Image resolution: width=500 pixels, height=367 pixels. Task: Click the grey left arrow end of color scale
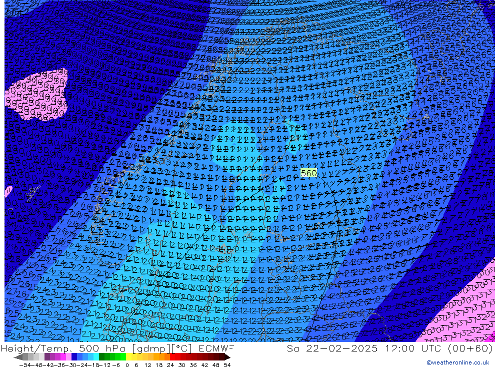18,357
